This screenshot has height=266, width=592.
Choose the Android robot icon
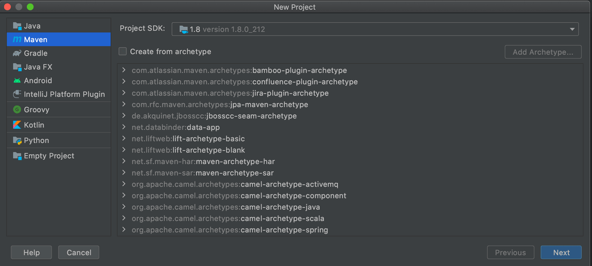click(17, 81)
